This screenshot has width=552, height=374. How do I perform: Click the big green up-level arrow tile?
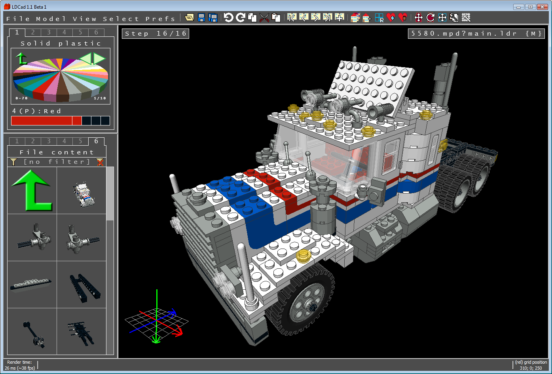coord(32,190)
